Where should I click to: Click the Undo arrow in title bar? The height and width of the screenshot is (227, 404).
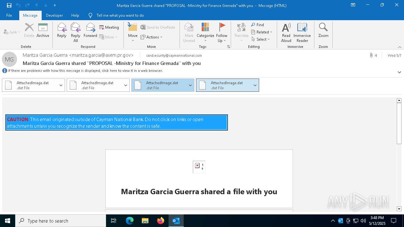click(x=18, y=5)
